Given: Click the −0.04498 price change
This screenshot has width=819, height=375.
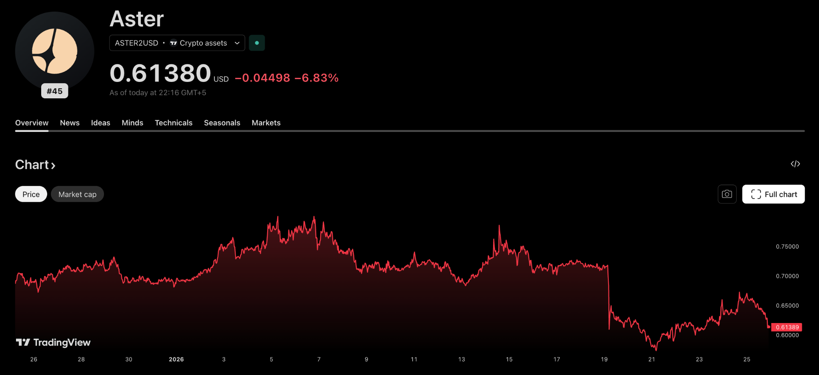Looking at the screenshot, I should point(262,78).
